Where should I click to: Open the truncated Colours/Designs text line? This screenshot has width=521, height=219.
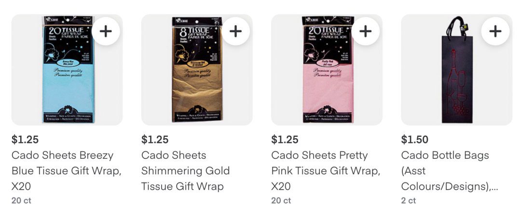450,187
